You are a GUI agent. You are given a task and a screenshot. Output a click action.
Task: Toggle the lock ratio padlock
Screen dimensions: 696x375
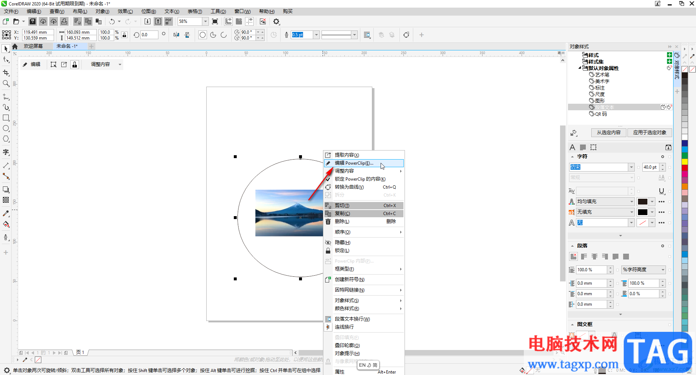click(x=124, y=35)
